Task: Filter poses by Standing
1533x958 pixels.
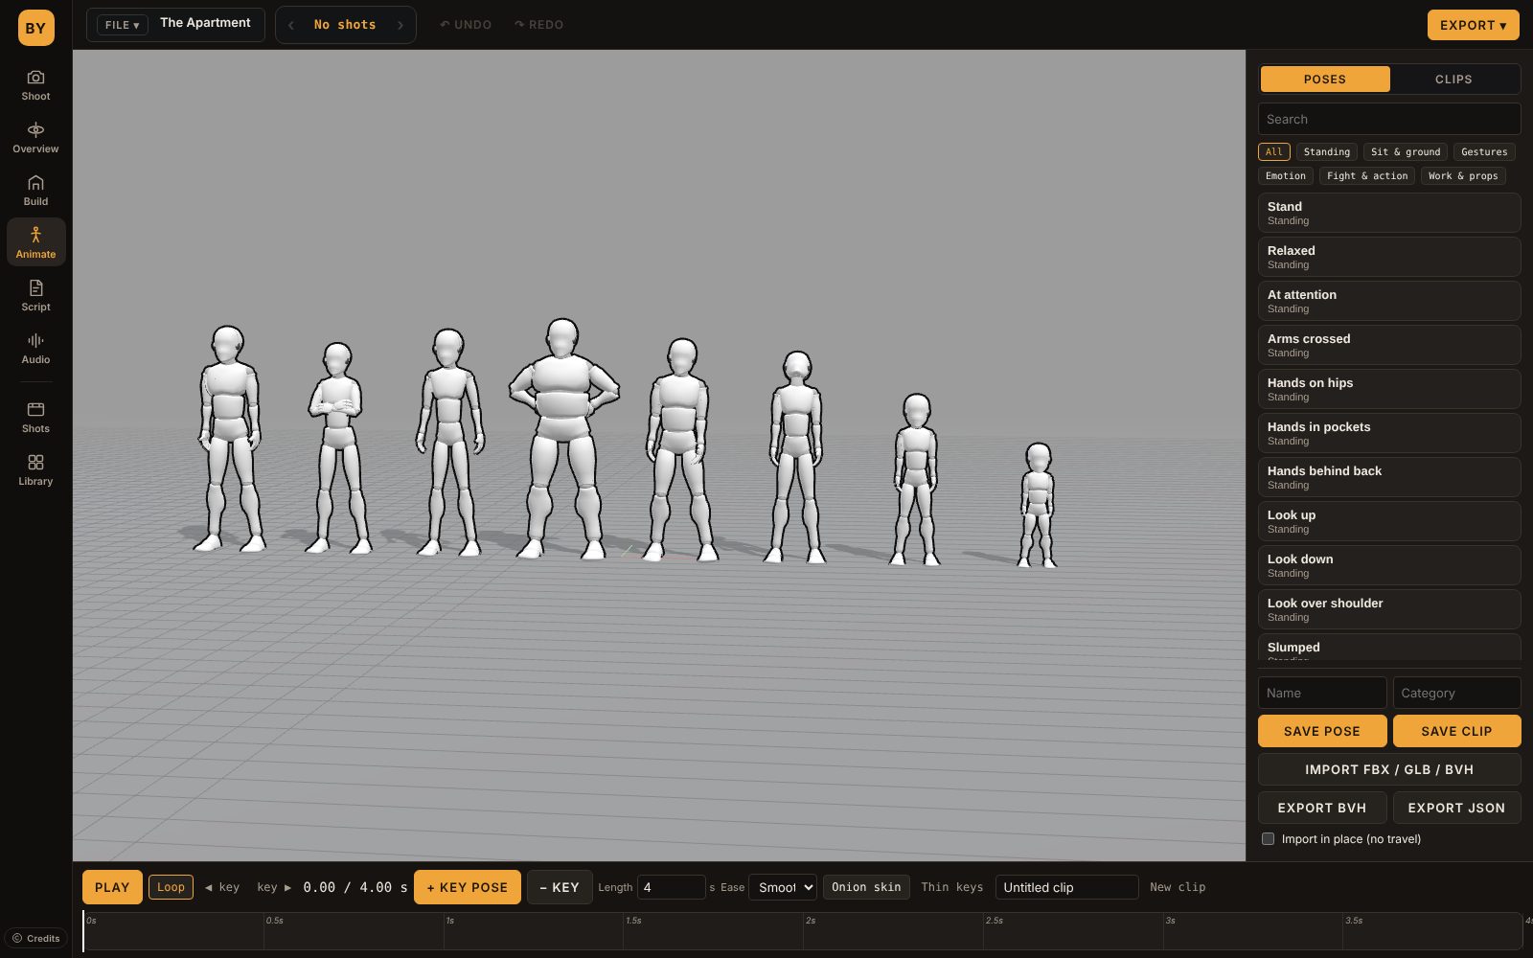Action: pos(1326,151)
